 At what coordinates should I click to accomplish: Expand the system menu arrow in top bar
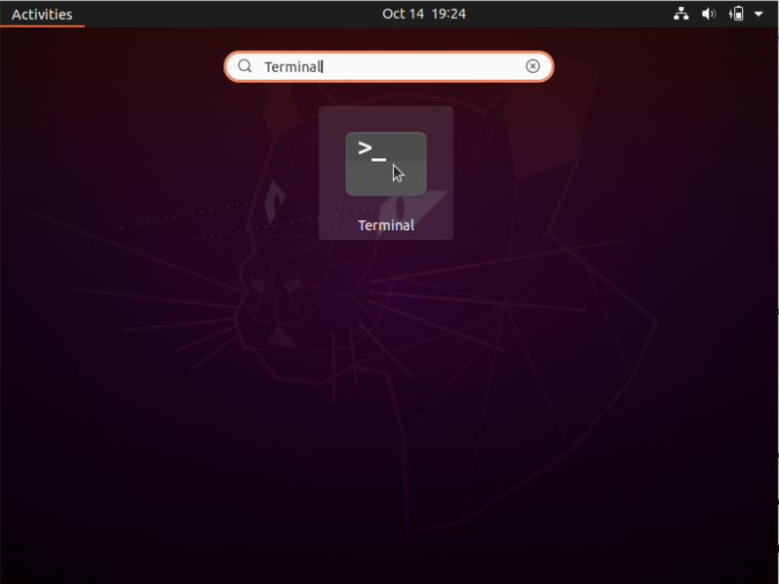click(759, 14)
